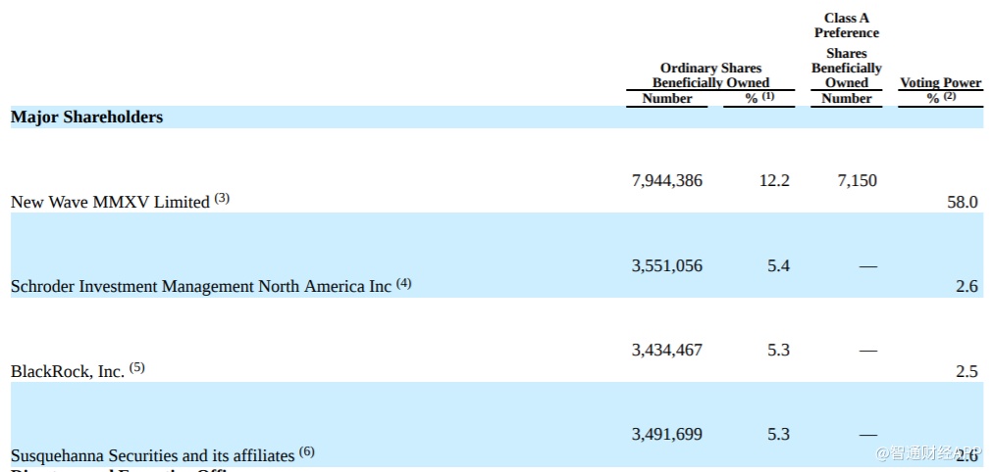Click the 7,944,386 ordinary shares value
Viewport: 992px width, 472px height.
(x=666, y=181)
